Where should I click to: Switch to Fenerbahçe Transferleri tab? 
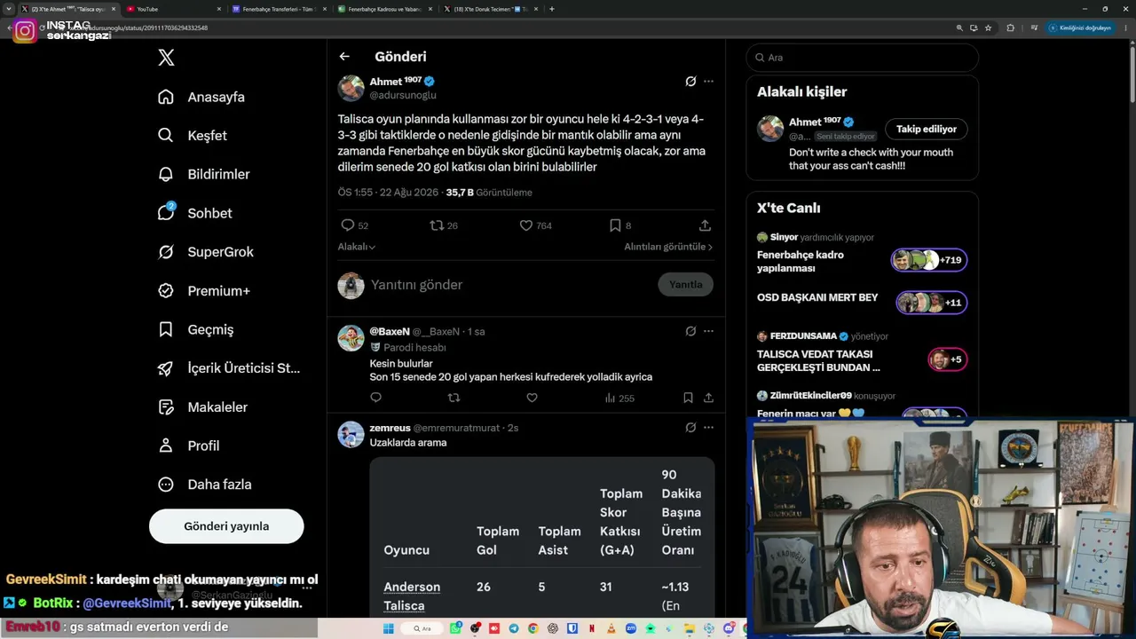tap(280, 9)
